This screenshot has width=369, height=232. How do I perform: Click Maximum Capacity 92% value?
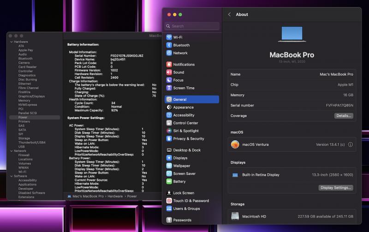tap(114, 110)
